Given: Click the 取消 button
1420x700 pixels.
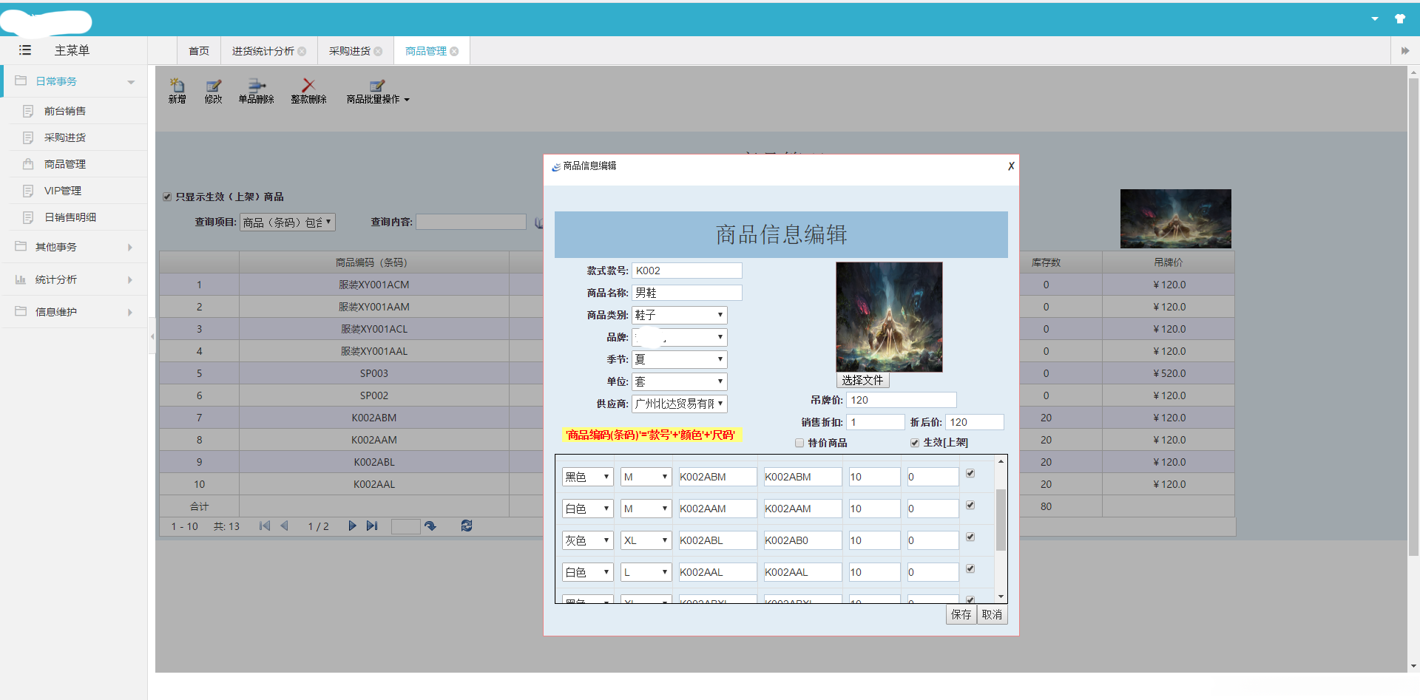Looking at the screenshot, I should pyautogui.click(x=993, y=614).
